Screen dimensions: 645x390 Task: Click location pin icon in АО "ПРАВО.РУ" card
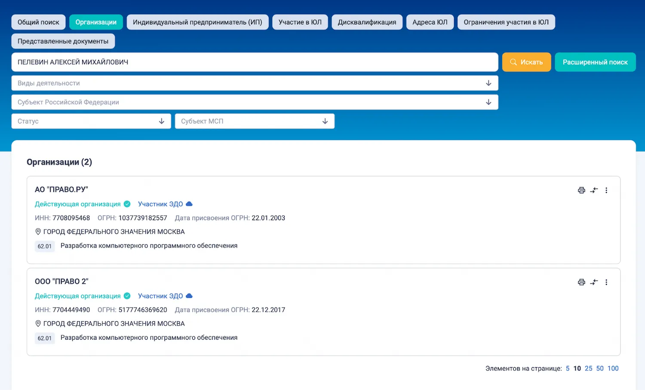coord(38,232)
